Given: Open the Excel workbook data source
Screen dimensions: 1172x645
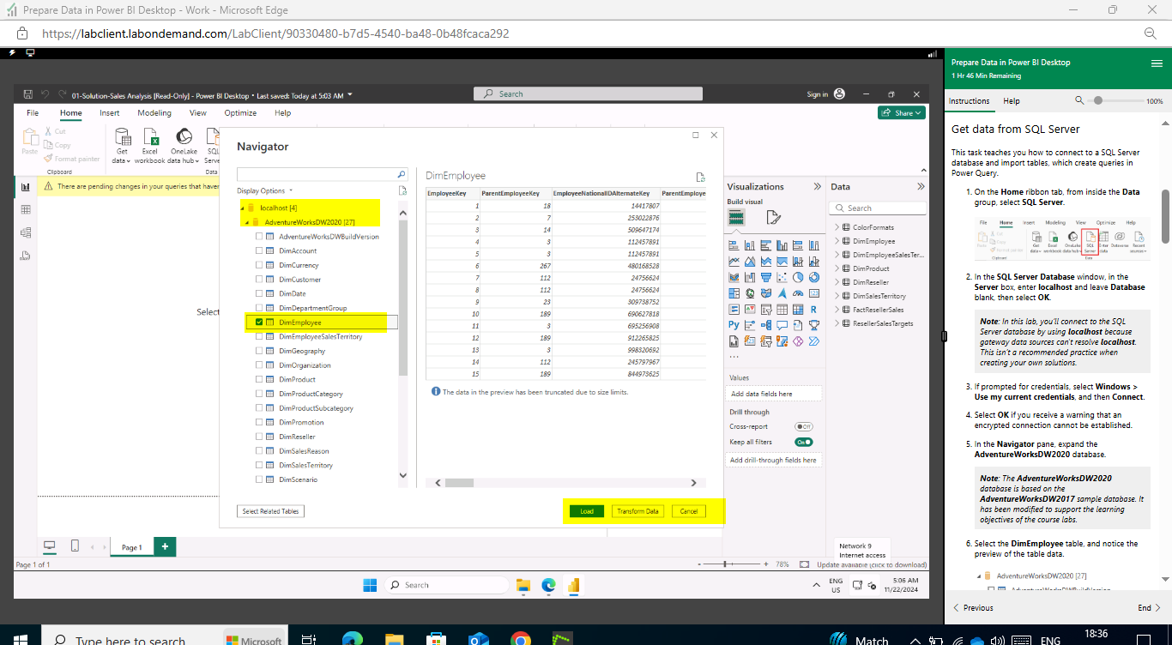Looking at the screenshot, I should tap(150, 145).
